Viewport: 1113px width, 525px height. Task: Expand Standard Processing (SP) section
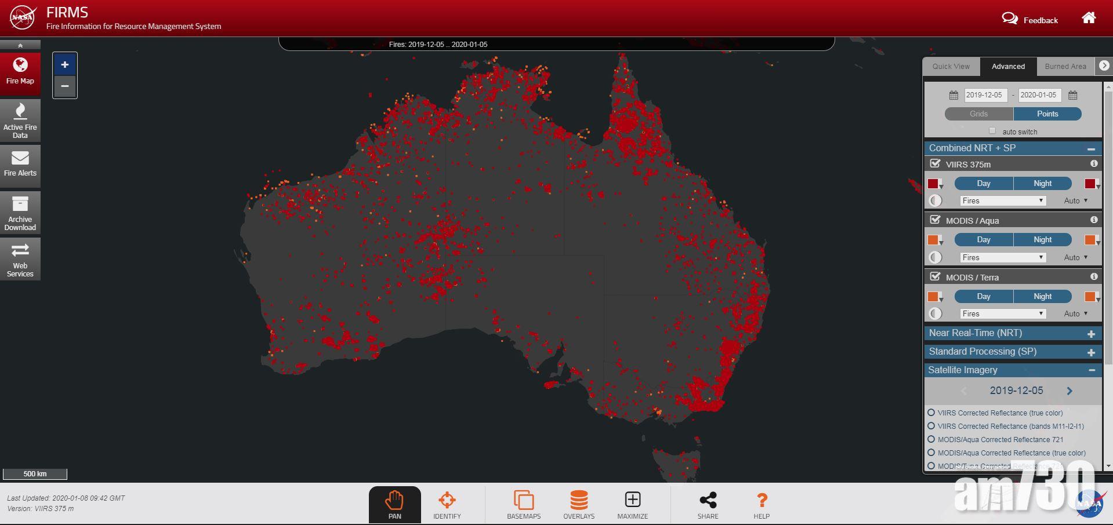[1091, 352]
